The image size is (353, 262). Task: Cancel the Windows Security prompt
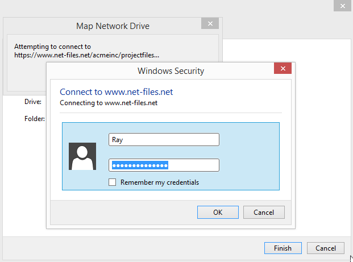pyautogui.click(x=264, y=212)
